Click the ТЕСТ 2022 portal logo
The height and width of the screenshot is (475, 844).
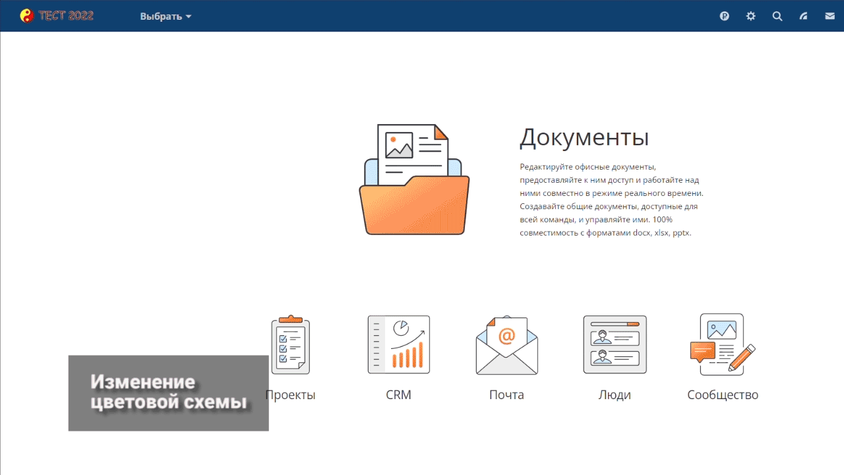click(x=57, y=16)
